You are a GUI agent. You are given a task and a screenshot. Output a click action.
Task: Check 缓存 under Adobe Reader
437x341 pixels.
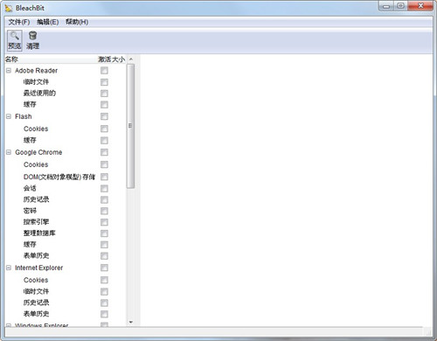(x=104, y=104)
